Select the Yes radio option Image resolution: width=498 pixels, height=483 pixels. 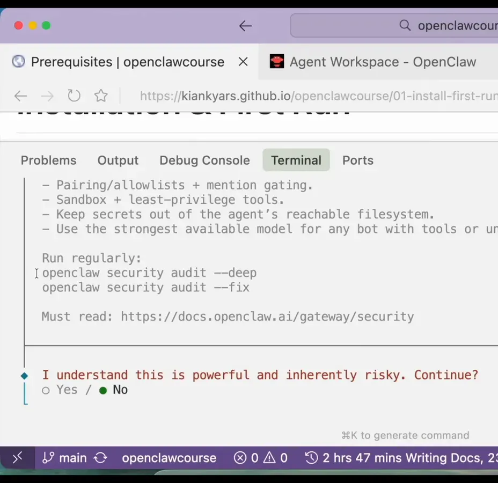(x=60, y=390)
